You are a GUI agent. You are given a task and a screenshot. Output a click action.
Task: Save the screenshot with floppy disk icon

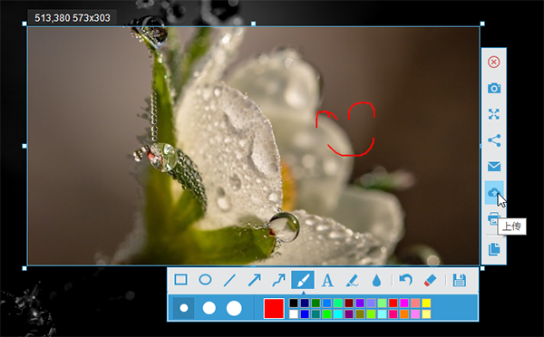tap(460, 280)
